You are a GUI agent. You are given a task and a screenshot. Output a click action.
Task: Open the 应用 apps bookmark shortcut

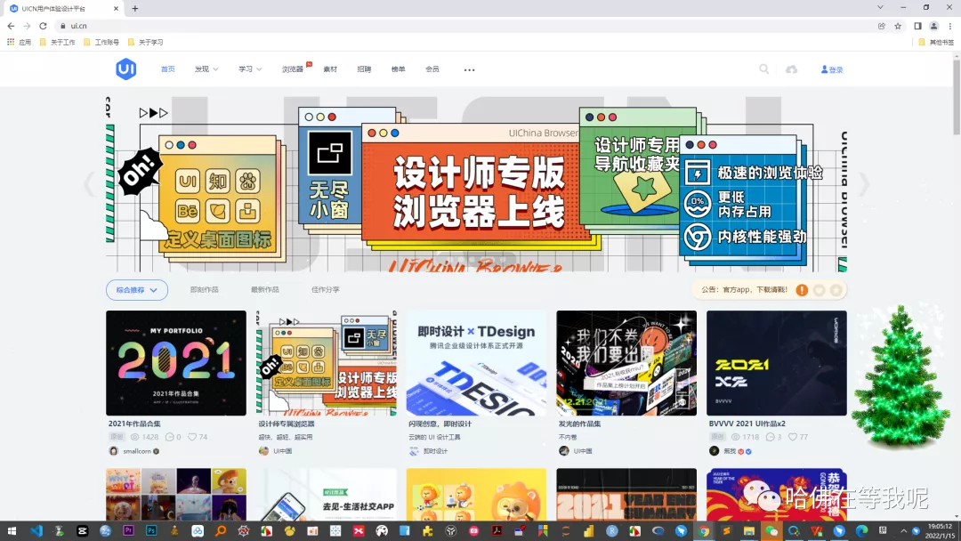coord(19,43)
